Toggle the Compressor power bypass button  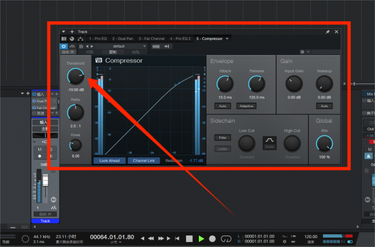64,46
